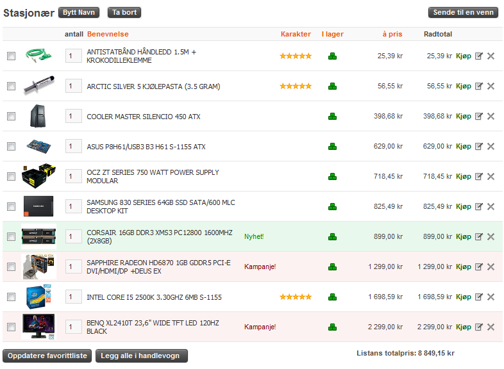Click Oppdatere favorittliste button

pos(47,356)
